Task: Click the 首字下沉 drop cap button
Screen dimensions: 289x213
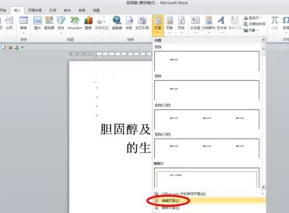Action: (235, 25)
